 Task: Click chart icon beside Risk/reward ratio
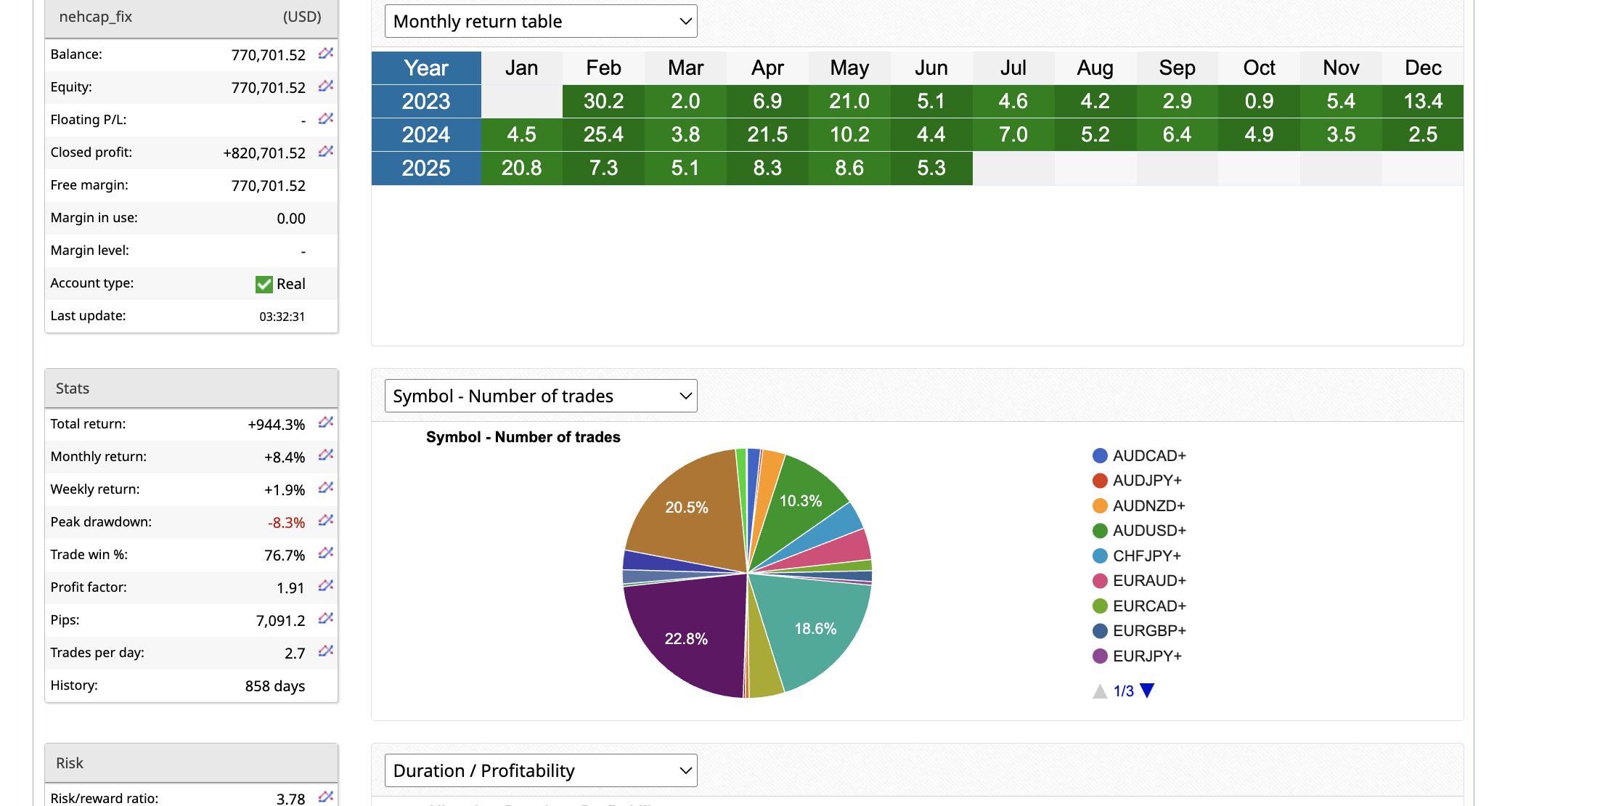pos(326,797)
